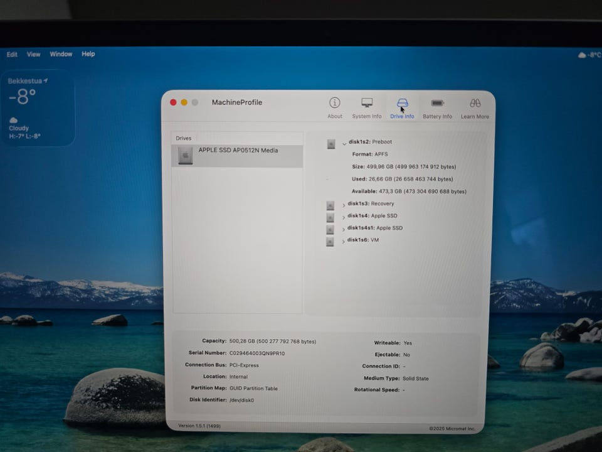Click the disk1s2 Preboot volume icon
Viewport: 602px width, 452px height.
coord(331,144)
